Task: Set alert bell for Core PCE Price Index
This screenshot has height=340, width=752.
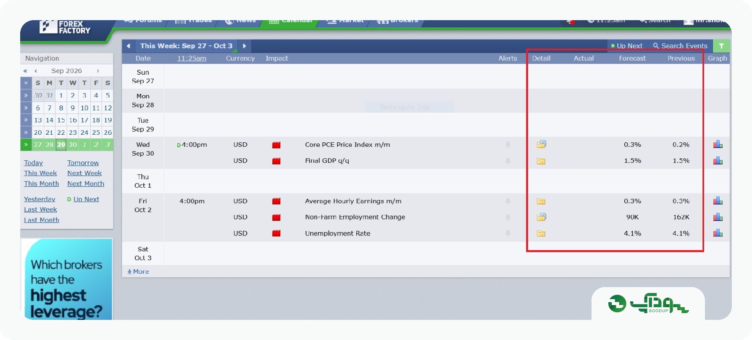Action: pyautogui.click(x=508, y=145)
